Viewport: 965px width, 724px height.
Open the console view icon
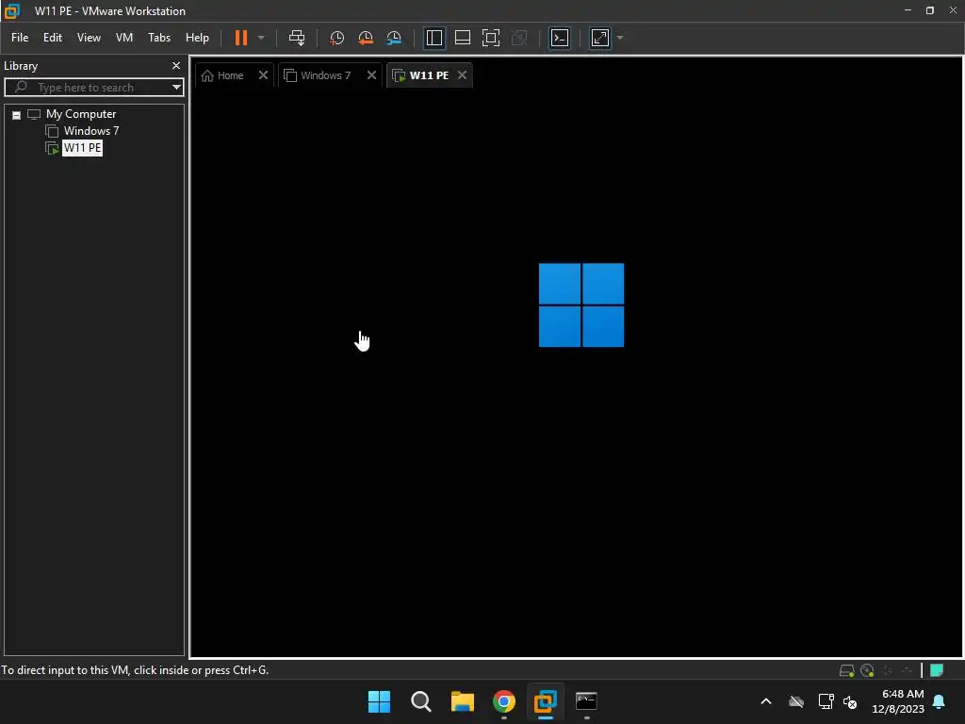pyautogui.click(x=560, y=38)
